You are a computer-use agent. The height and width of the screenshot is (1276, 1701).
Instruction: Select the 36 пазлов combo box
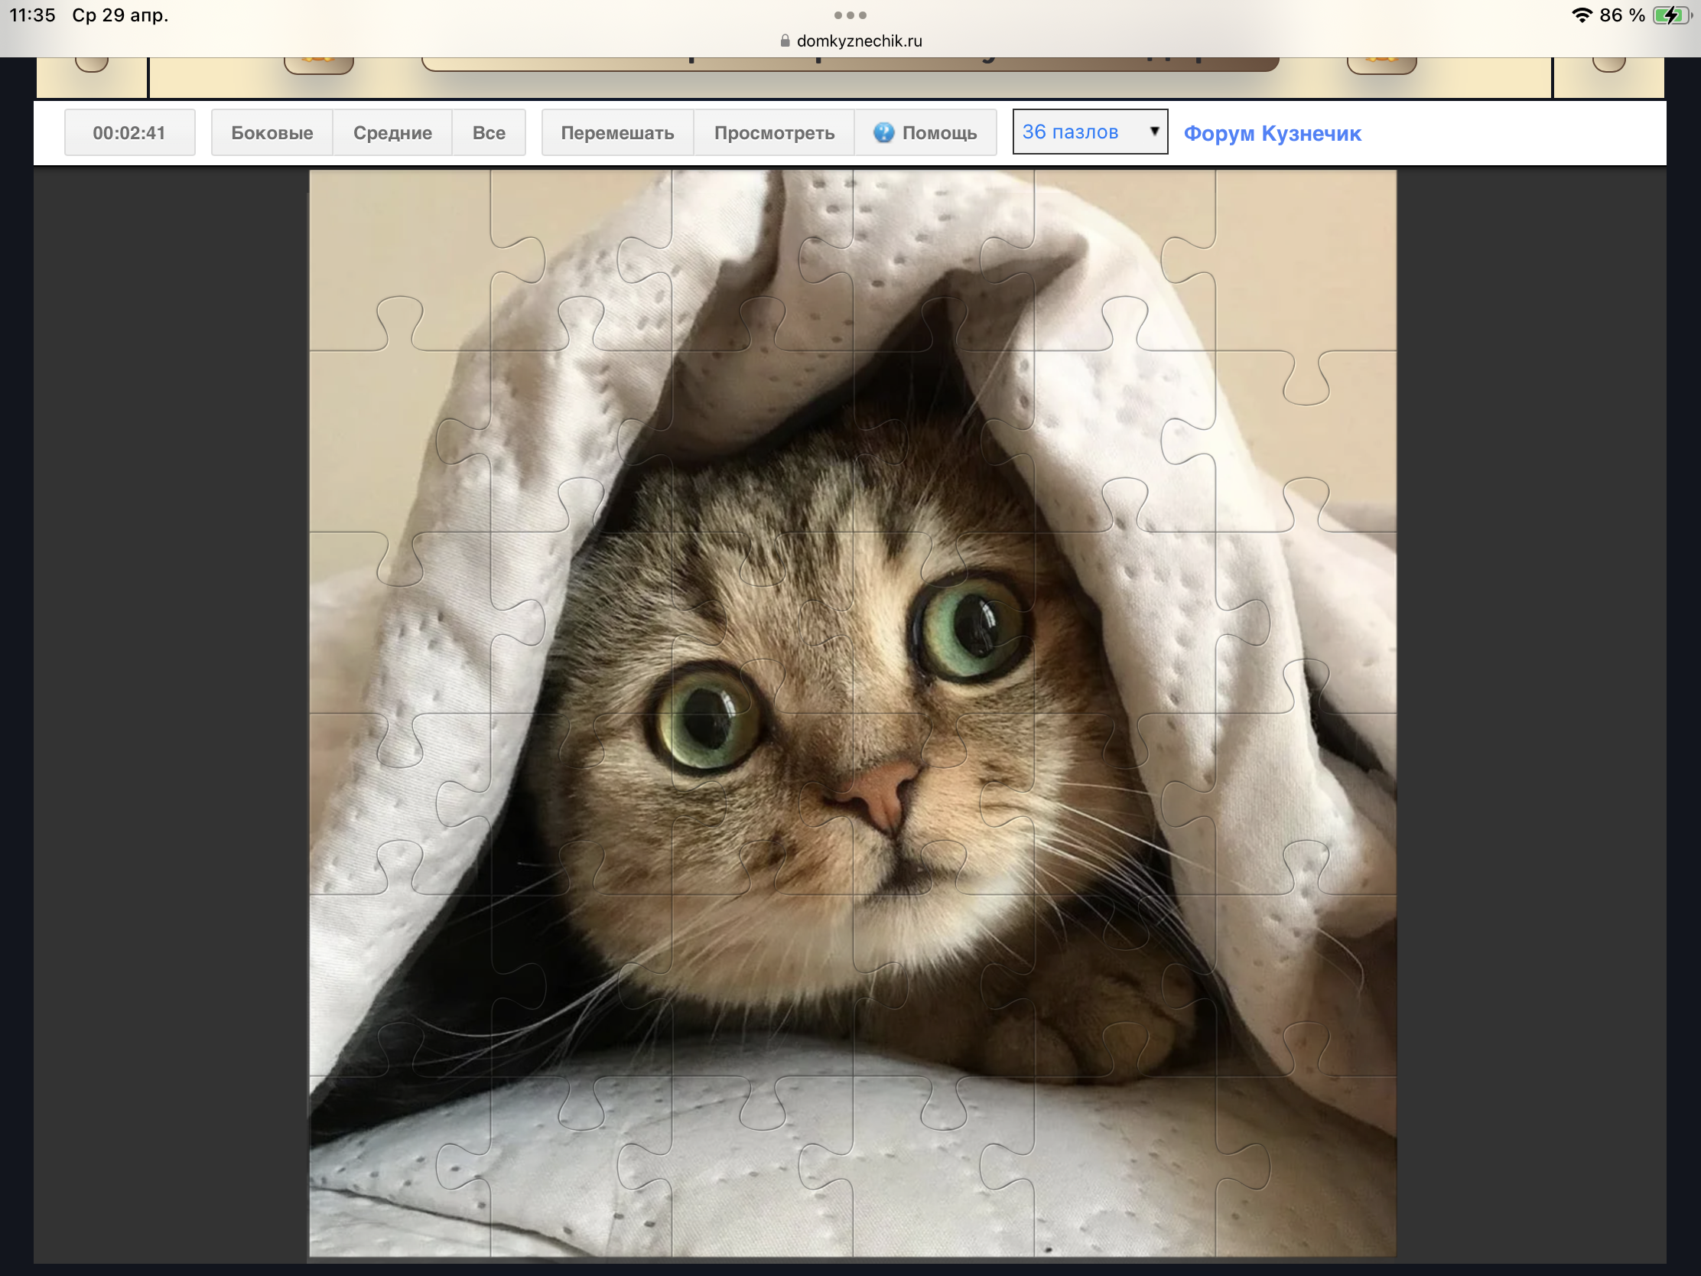tap(1077, 132)
